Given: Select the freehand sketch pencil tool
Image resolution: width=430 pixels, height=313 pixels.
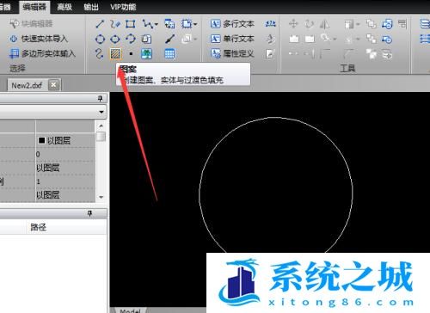Looking at the screenshot, I should coord(115,24).
